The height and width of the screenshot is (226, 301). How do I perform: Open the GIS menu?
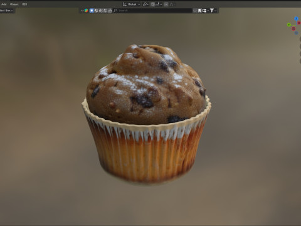tap(24, 4)
